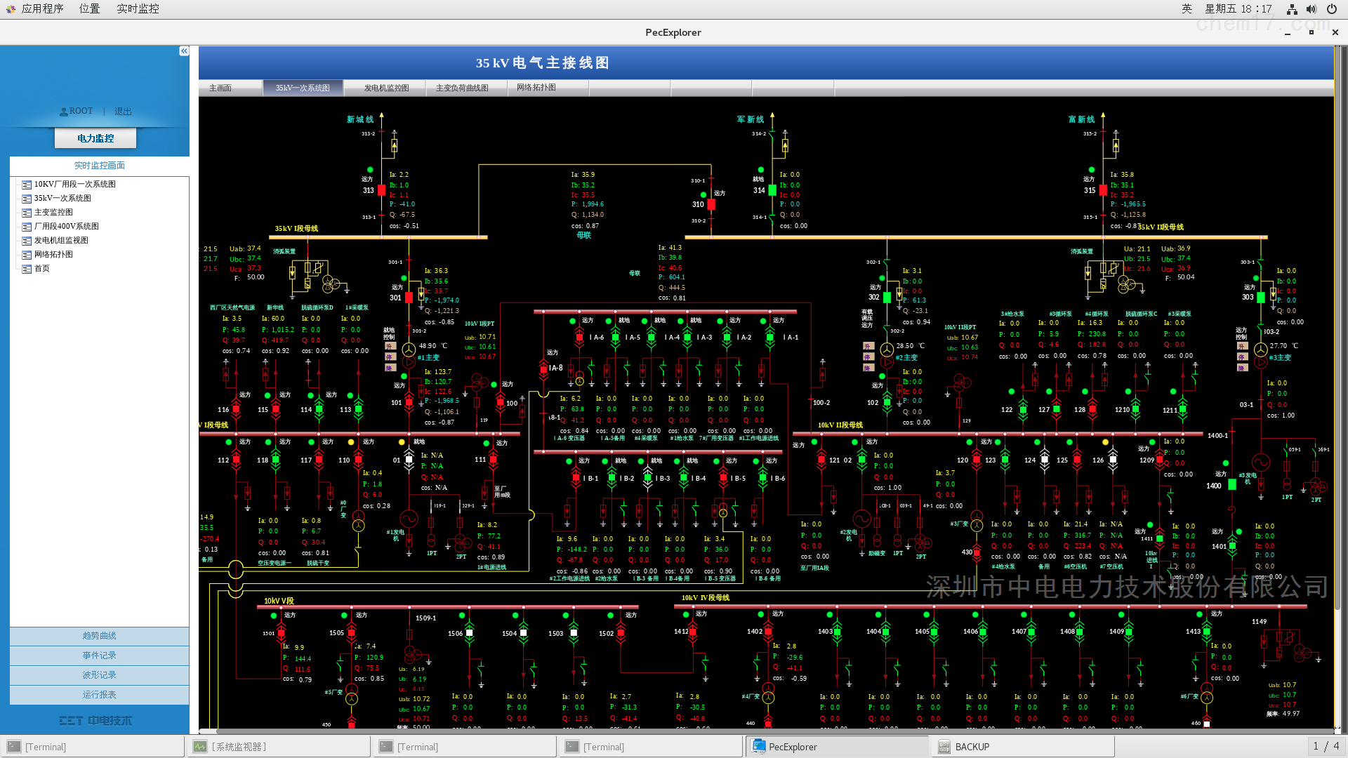Image resolution: width=1348 pixels, height=758 pixels.
Task: Open the 网络拓扑图 tab
Action: point(536,88)
